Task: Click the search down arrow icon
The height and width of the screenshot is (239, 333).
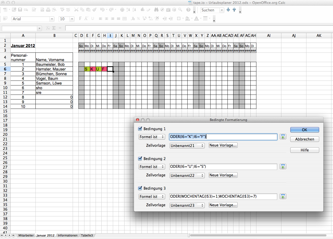Action: point(229,10)
